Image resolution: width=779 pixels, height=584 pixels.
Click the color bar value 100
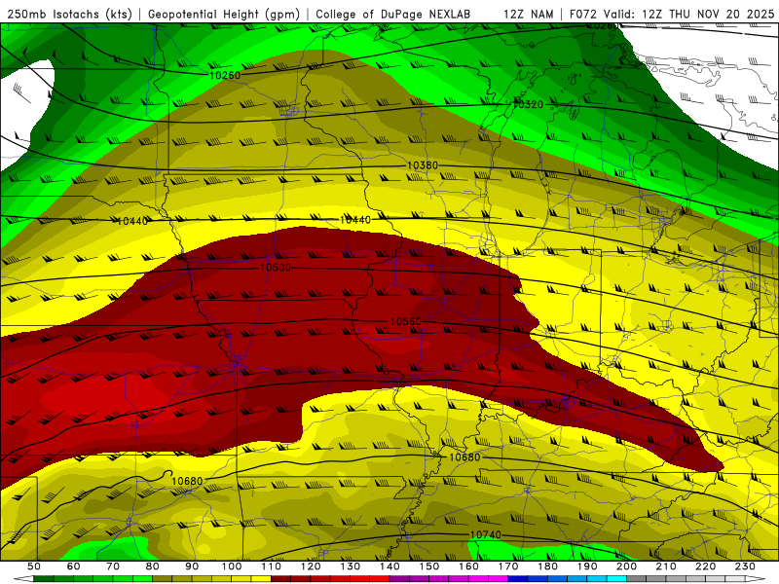232,566
